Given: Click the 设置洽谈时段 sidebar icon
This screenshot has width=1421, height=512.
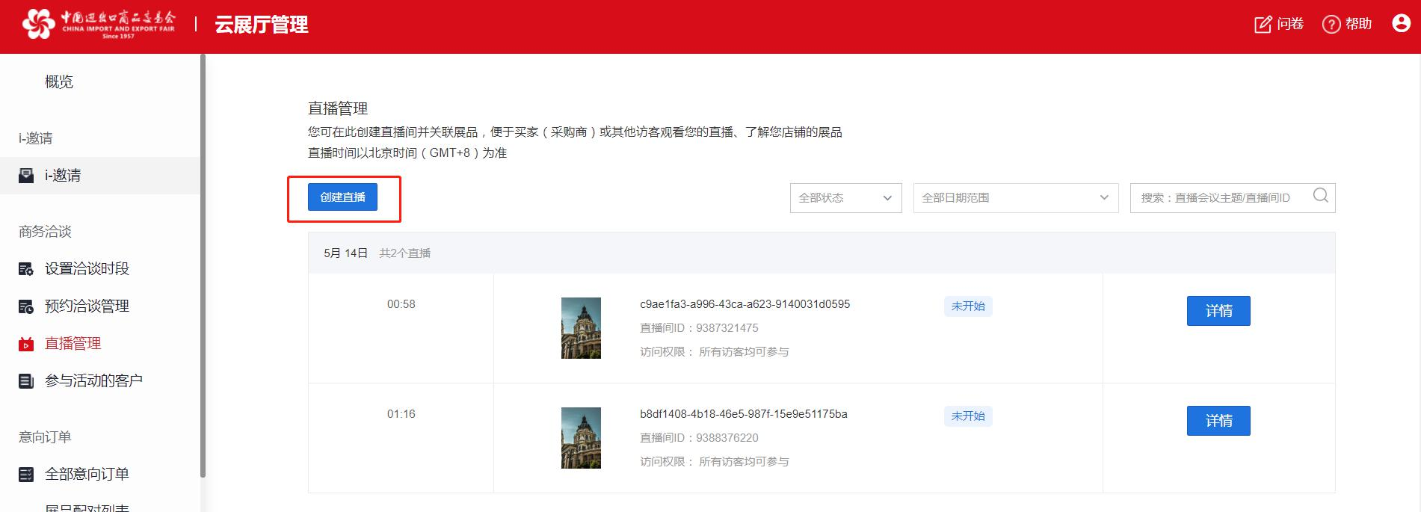Looking at the screenshot, I should pyautogui.click(x=26, y=269).
